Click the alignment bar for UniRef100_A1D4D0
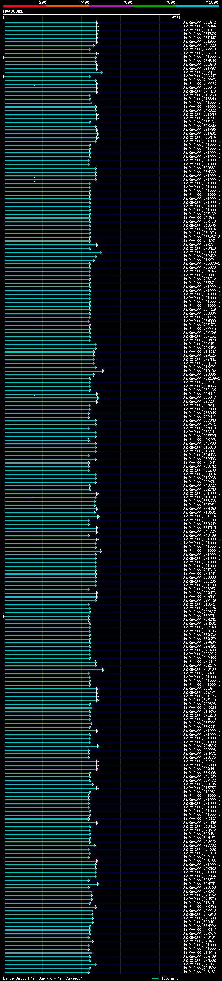This screenshot has width=222, height=981. point(54,371)
